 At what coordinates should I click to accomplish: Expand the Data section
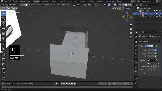(x=144, y=74)
